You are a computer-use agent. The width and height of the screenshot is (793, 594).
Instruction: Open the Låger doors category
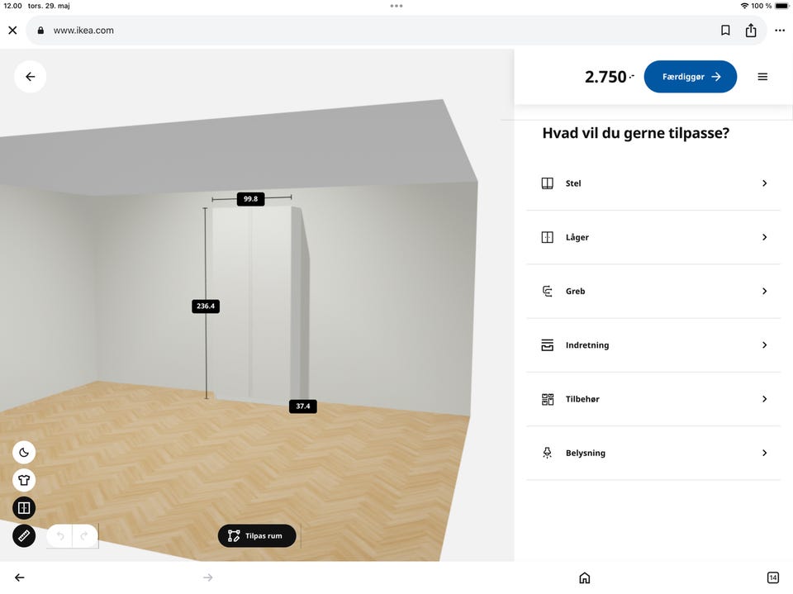[x=653, y=237]
